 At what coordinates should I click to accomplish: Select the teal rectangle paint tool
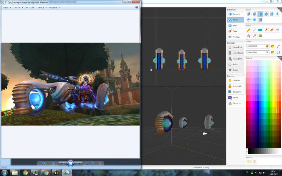pos(260,30)
